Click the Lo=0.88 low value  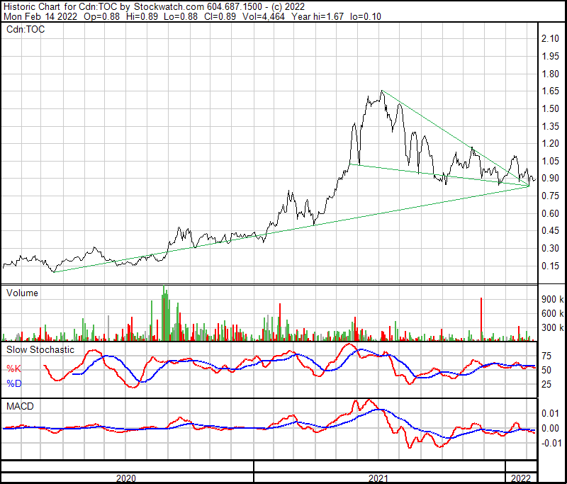(181, 16)
